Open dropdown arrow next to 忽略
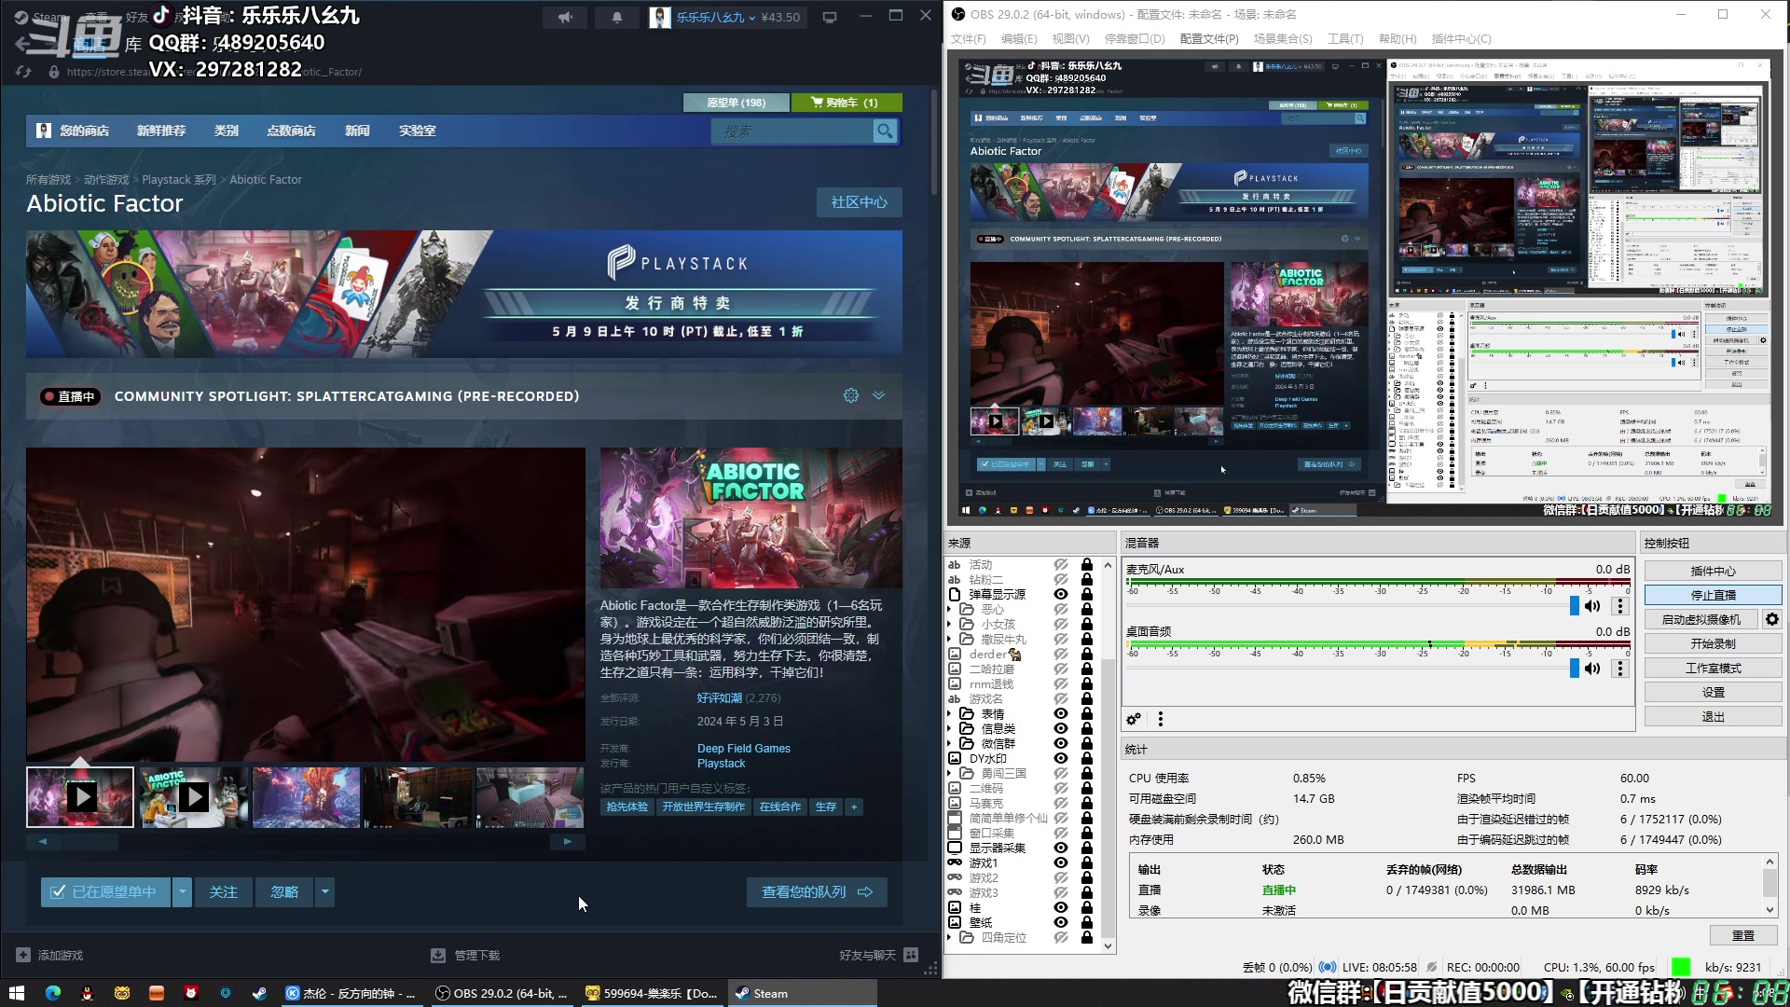 pos(324,892)
